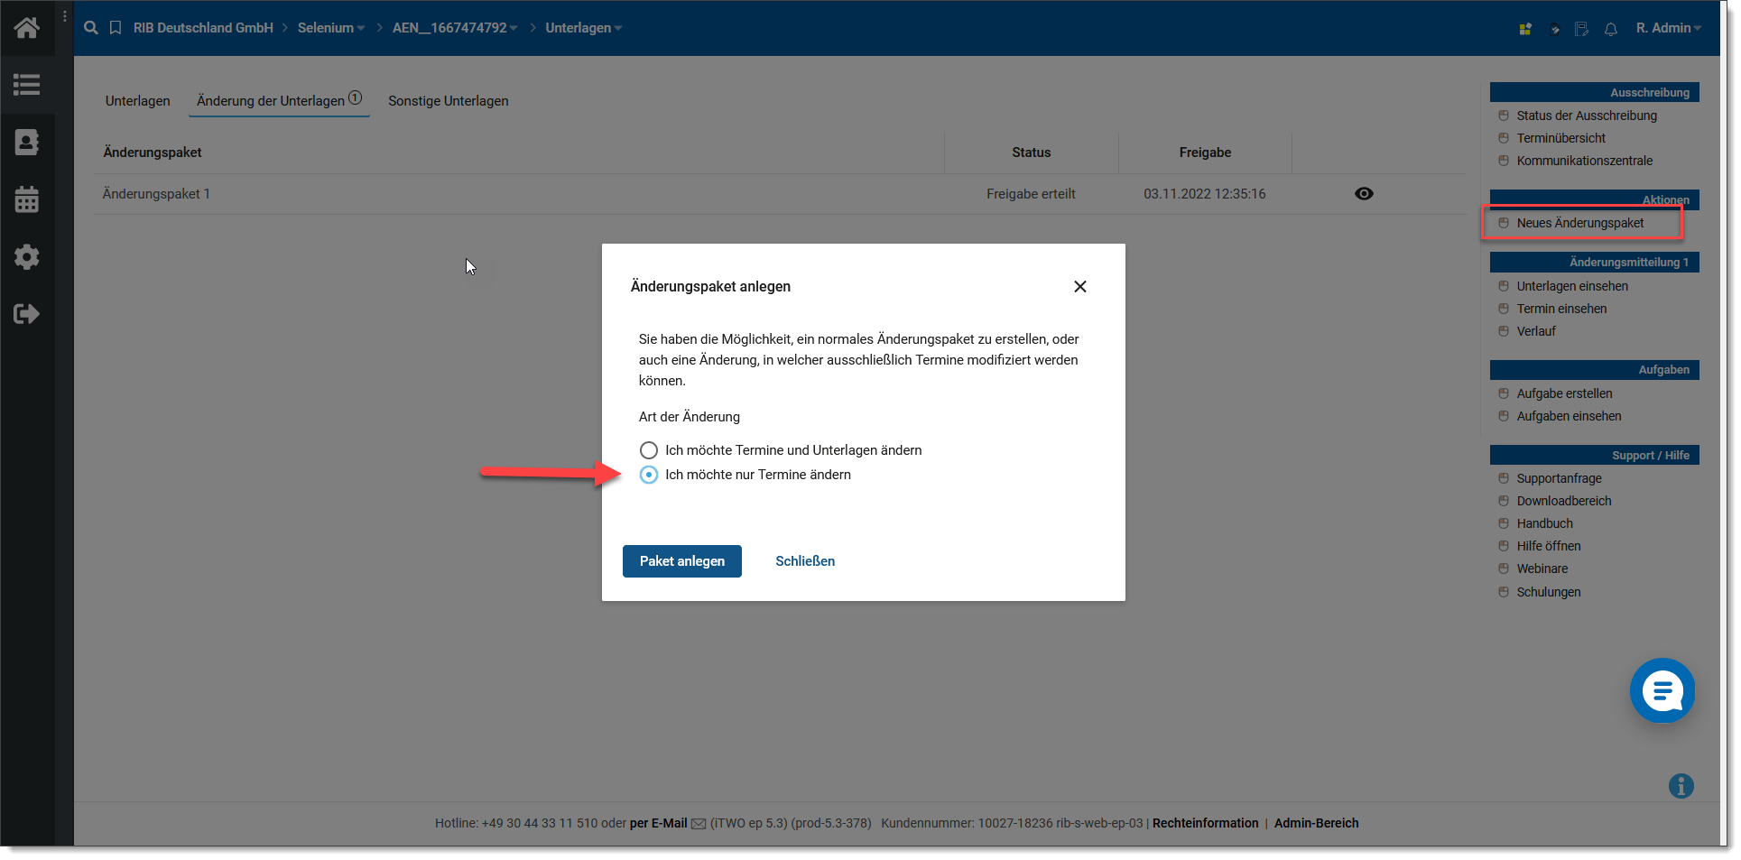Click the Support / Hilfe section header
Image resolution: width=1741 pixels, height=860 pixels.
coord(1594,455)
